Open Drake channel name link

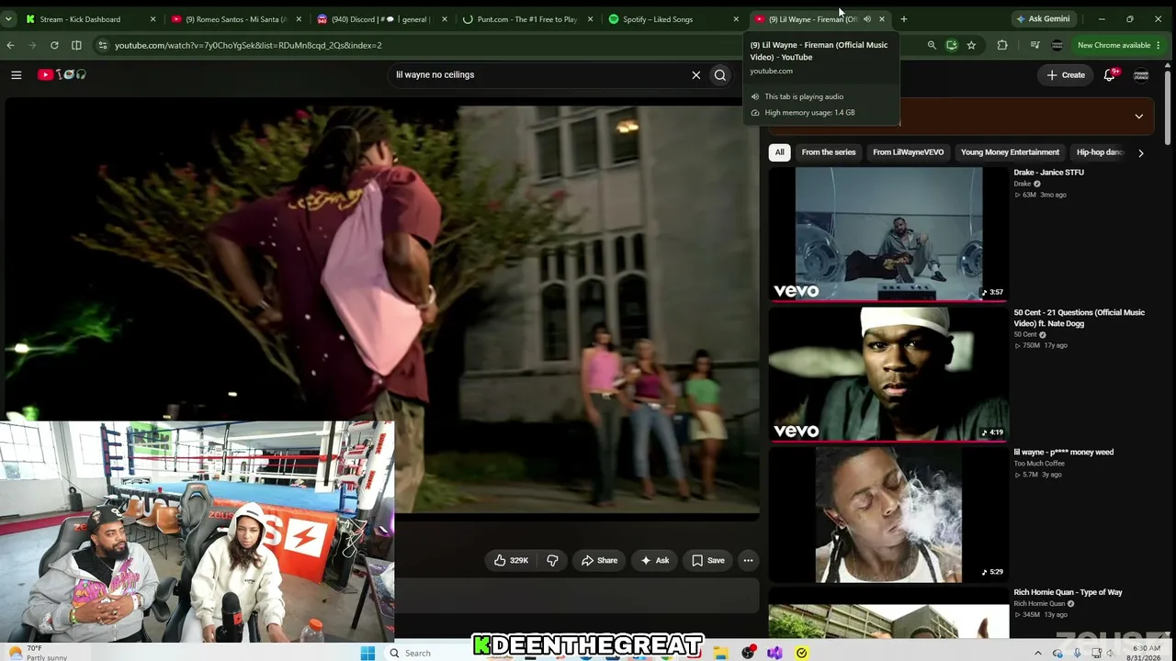coord(1023,184)
